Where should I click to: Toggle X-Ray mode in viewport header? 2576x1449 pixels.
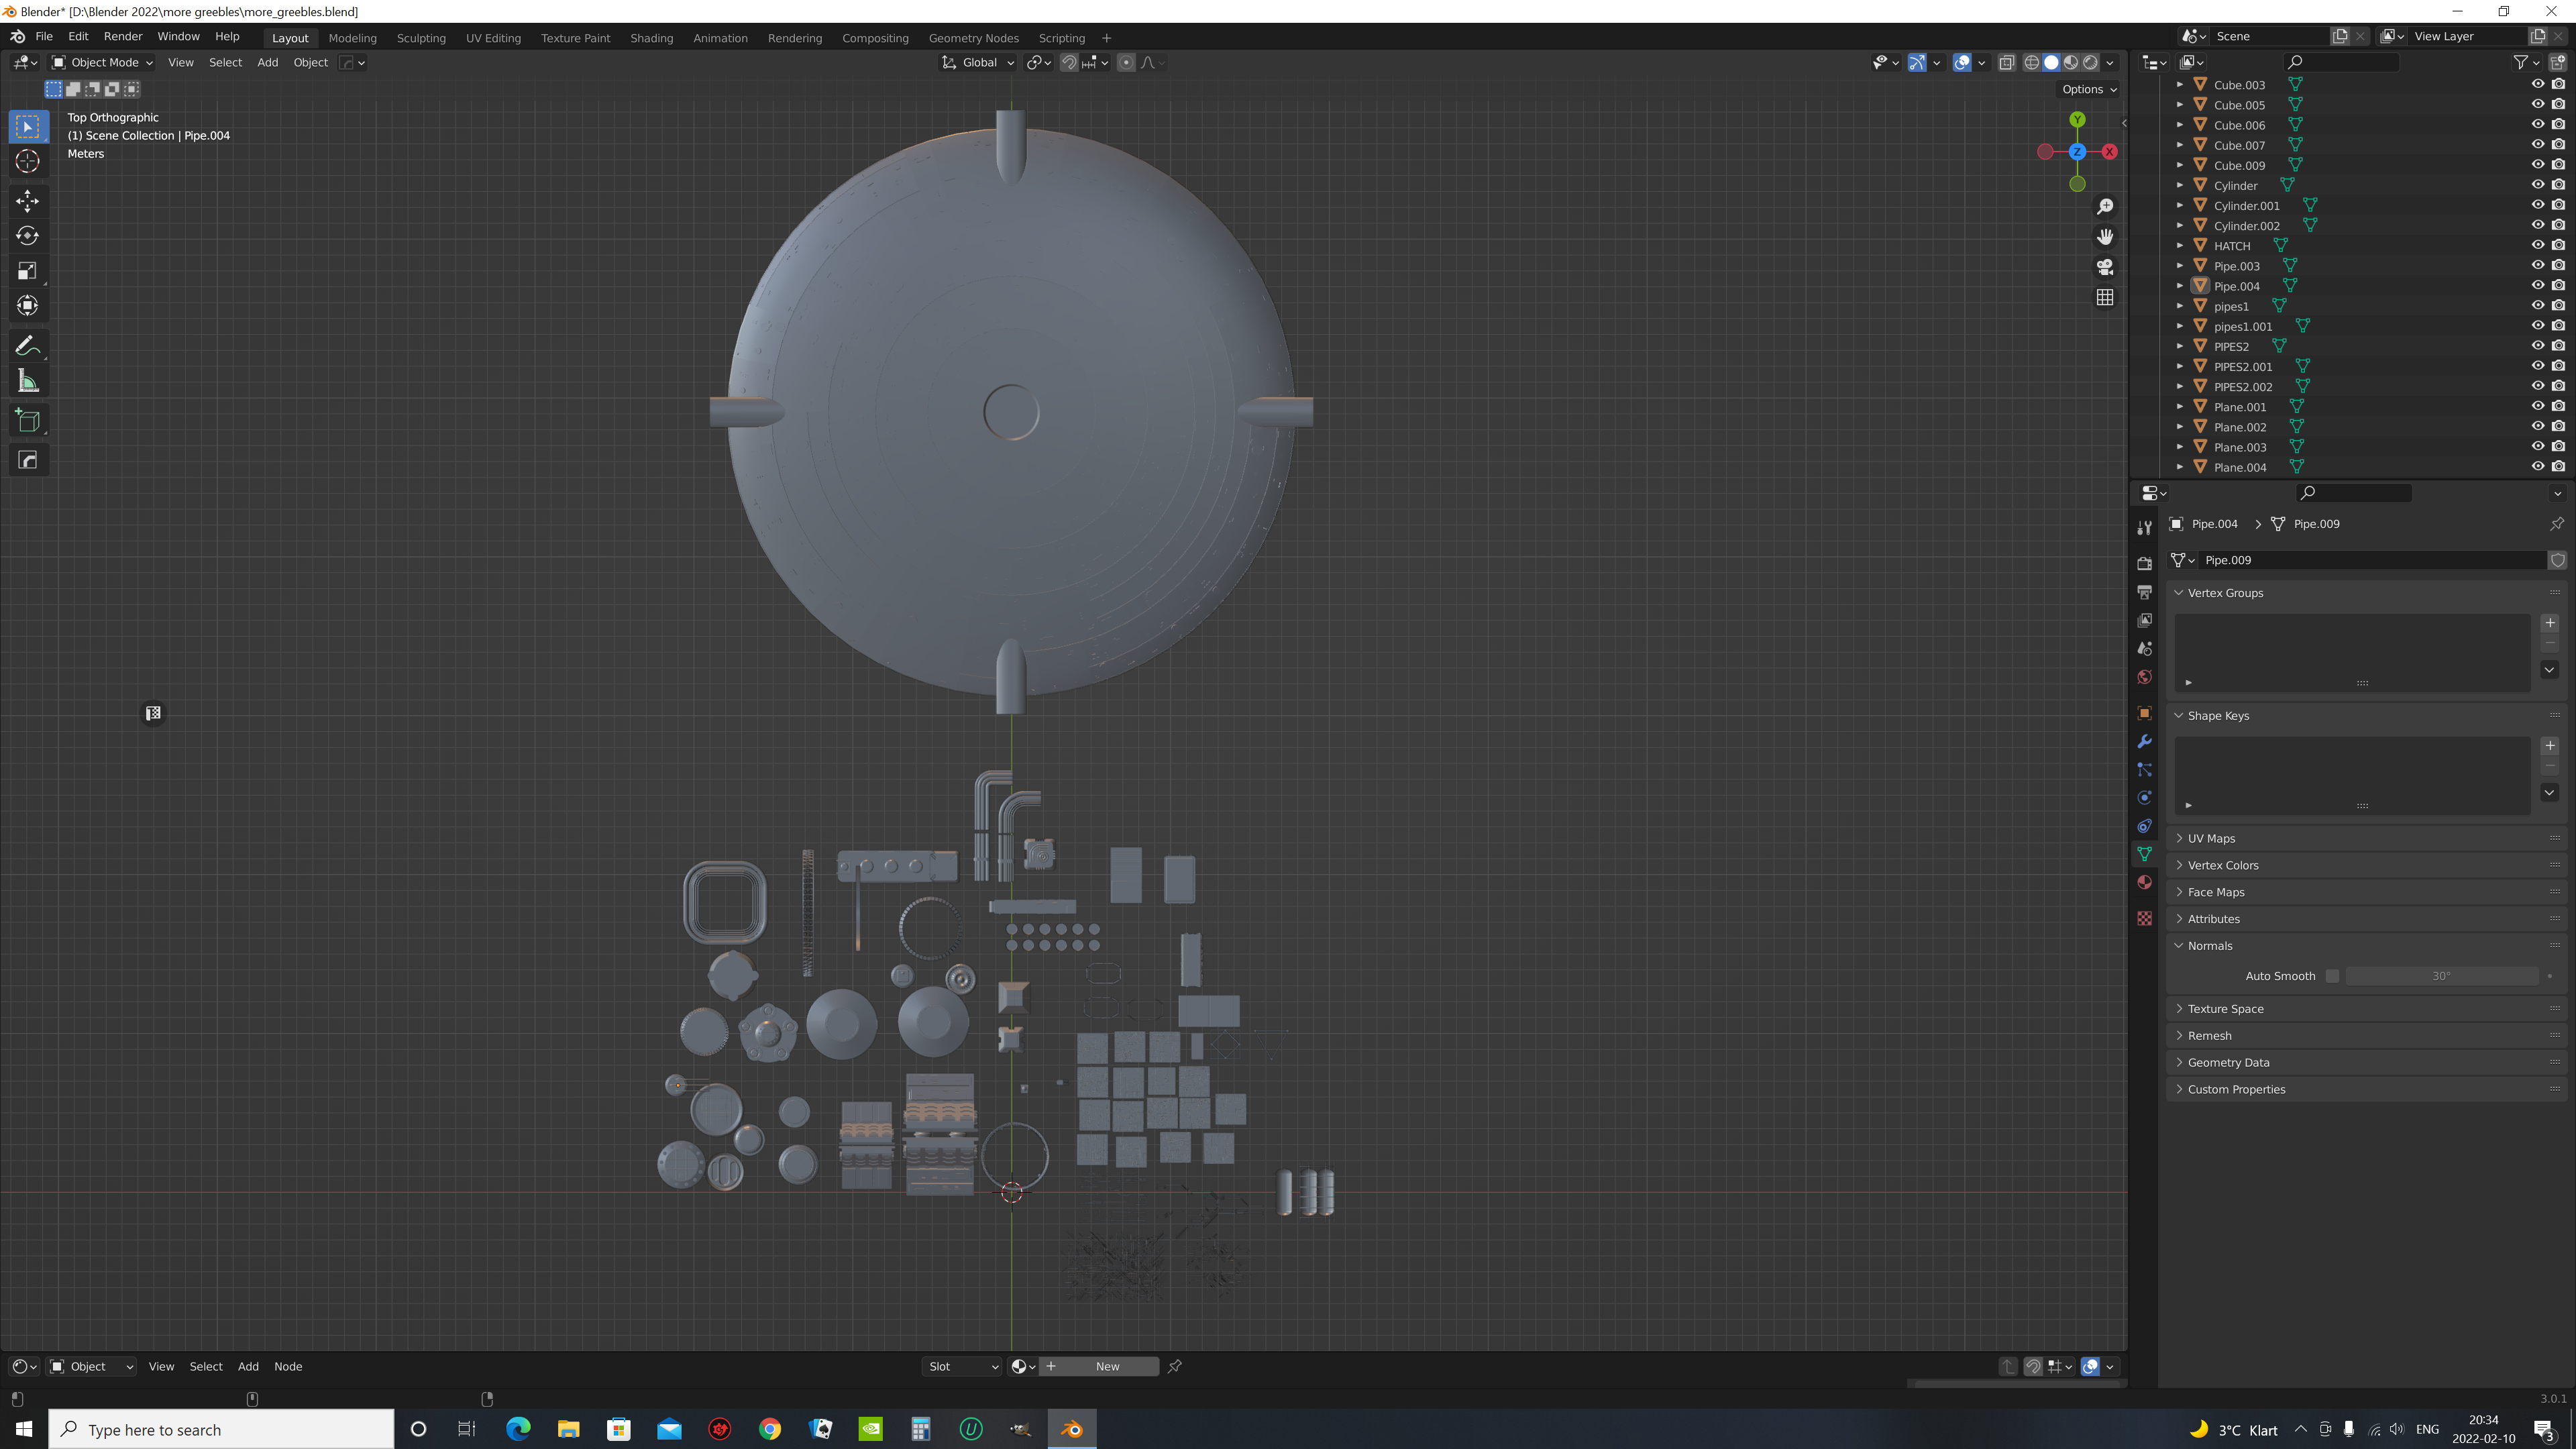pyautogui.click(x=2007, y=62)
